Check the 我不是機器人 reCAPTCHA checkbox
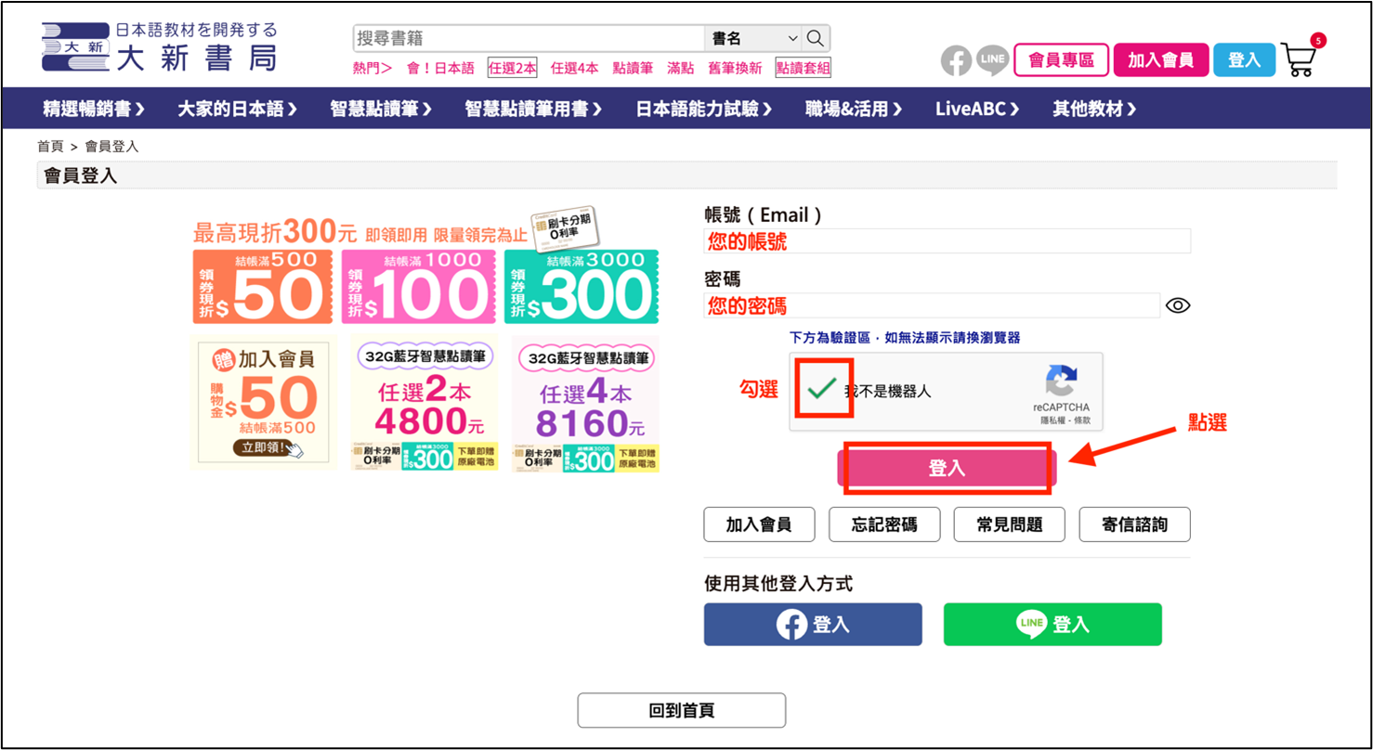 (x=821, y=389)
